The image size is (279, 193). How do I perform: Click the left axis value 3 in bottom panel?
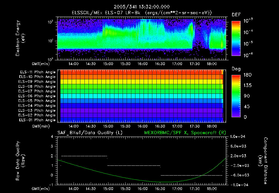point(52,146)
